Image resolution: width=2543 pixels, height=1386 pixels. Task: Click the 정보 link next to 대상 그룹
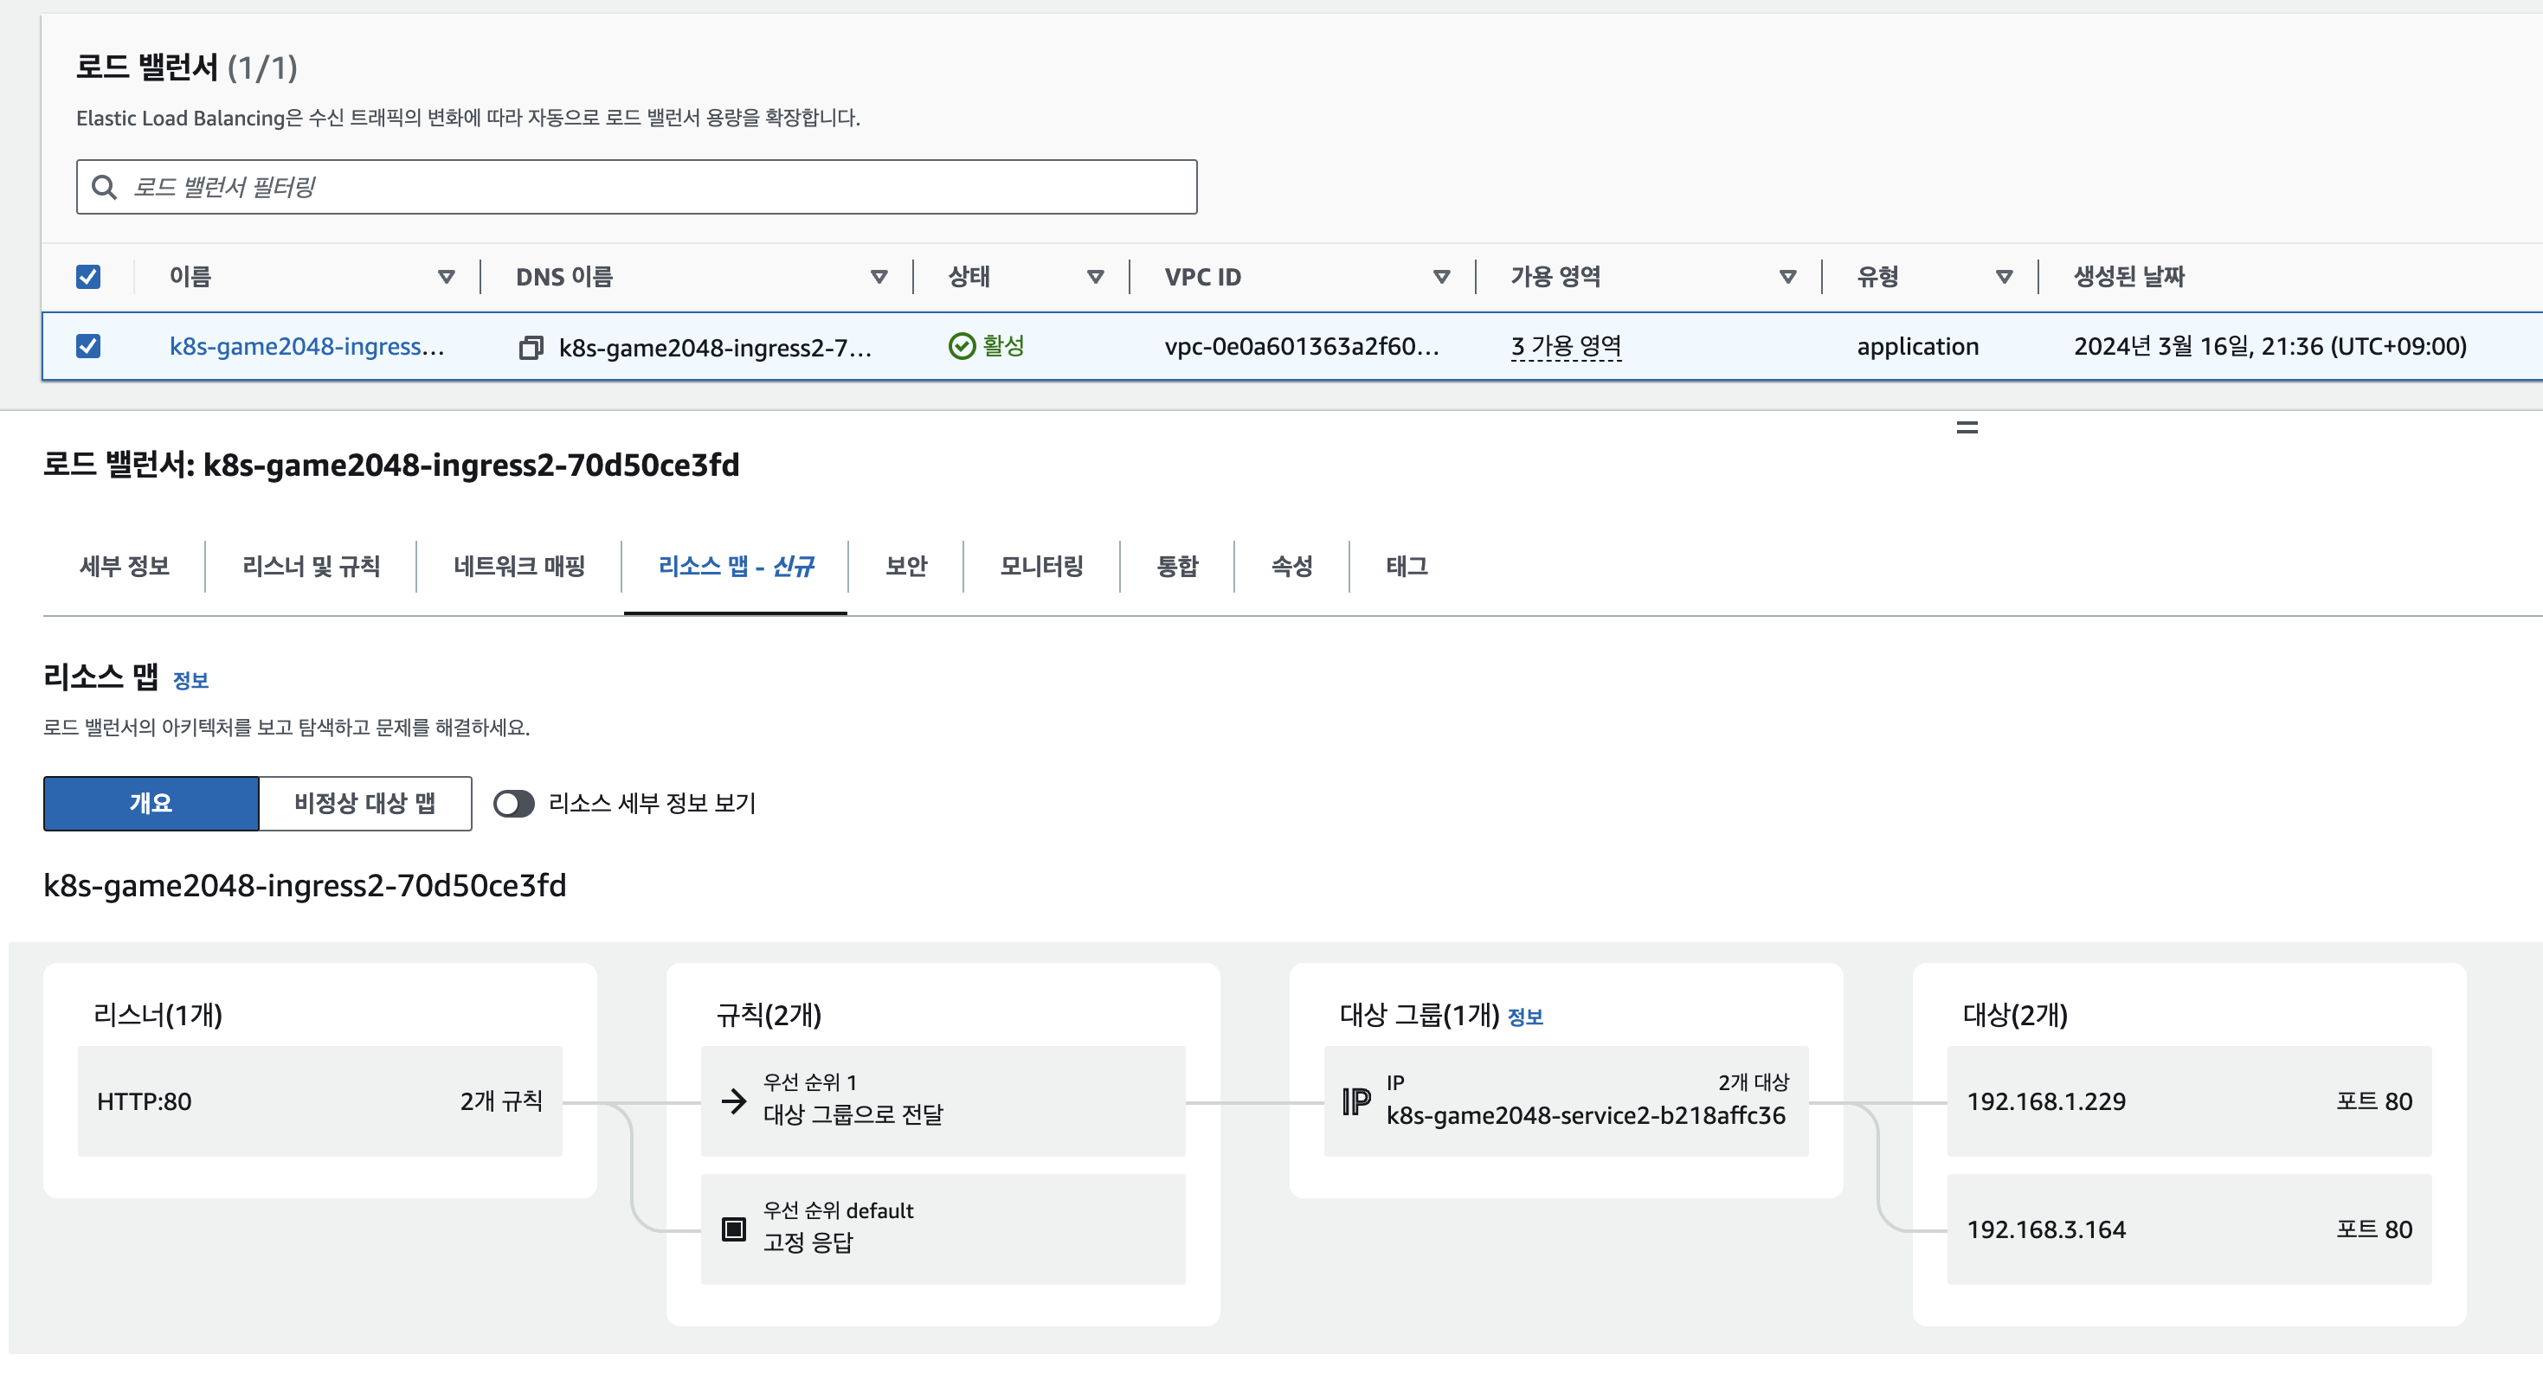click(1525, 1017)
